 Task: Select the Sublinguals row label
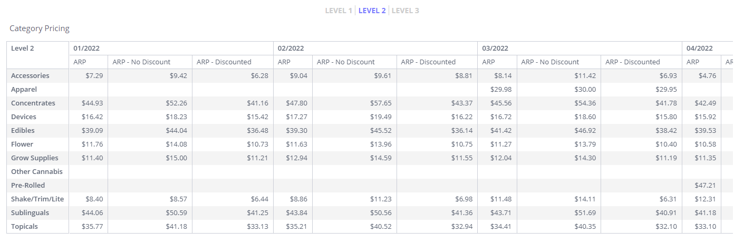30,213
